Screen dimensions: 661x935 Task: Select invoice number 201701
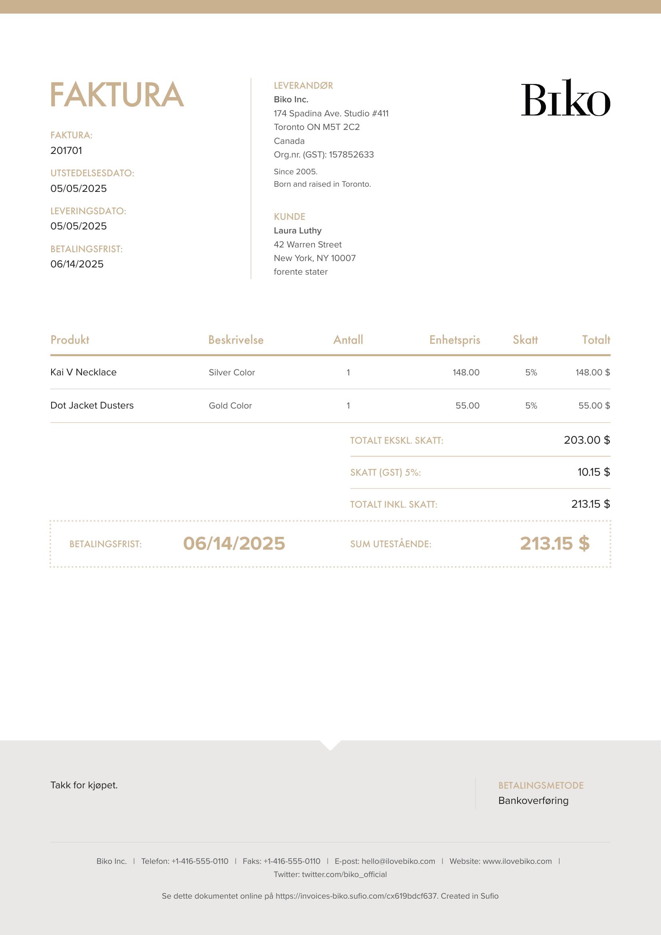tap(66, 151)
